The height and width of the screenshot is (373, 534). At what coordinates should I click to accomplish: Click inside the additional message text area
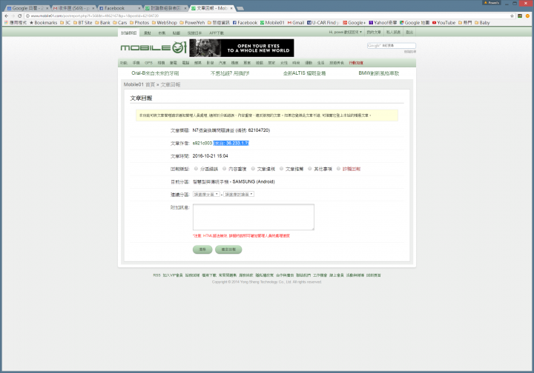(x=254, y=217)
